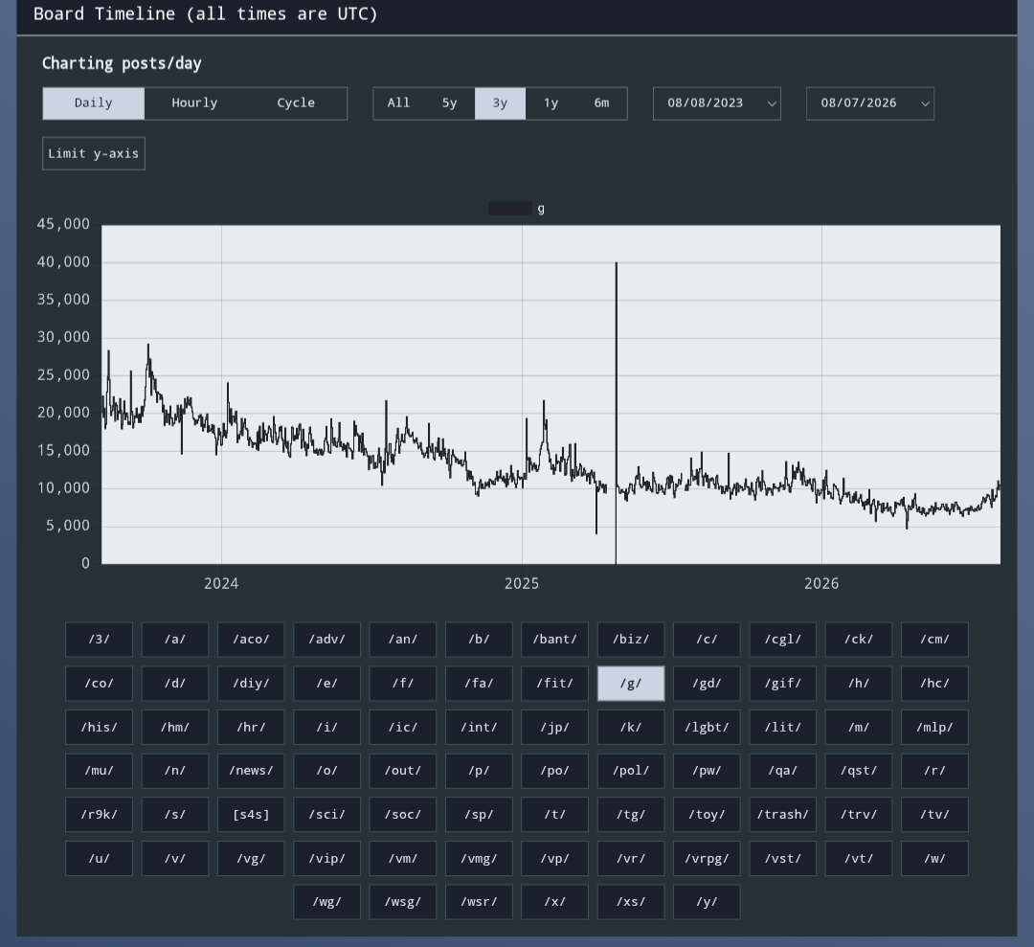Select the /soc/ board
1034x947 pixels.
coord(403,815)
